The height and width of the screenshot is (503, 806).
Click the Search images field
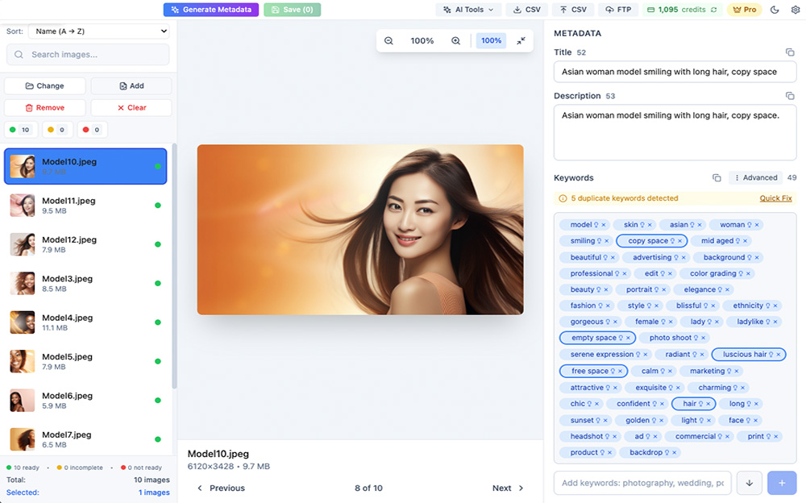tap(87, 55)
